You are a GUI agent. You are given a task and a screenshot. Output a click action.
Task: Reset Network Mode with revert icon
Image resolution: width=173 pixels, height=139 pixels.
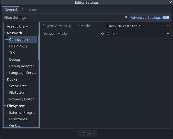(102, 34)
